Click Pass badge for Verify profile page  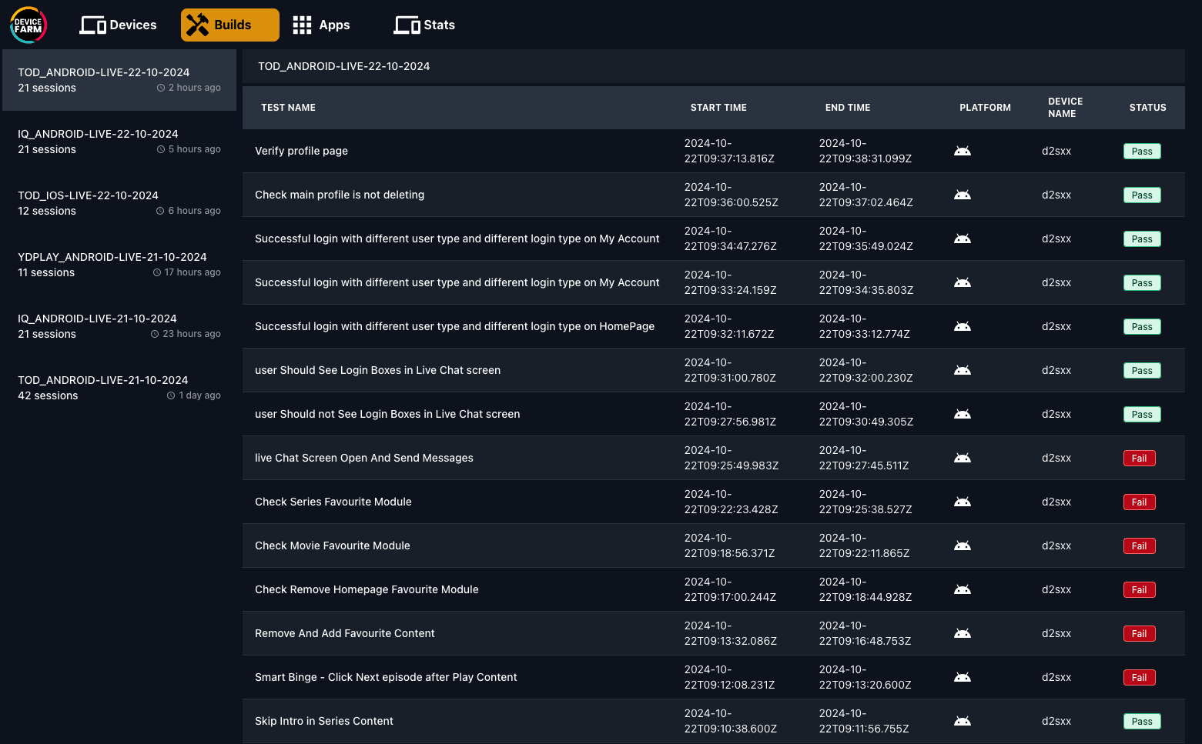click(x=1142, y=152)
